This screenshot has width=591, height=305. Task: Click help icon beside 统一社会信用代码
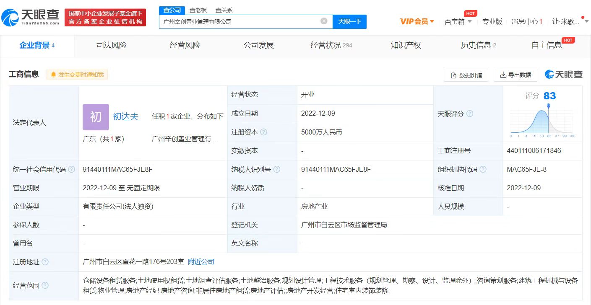(x=72, y=170)
